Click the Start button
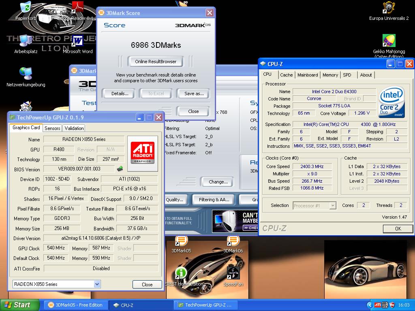This screenshot has width=415, height=311. click(x=20, y=305)
